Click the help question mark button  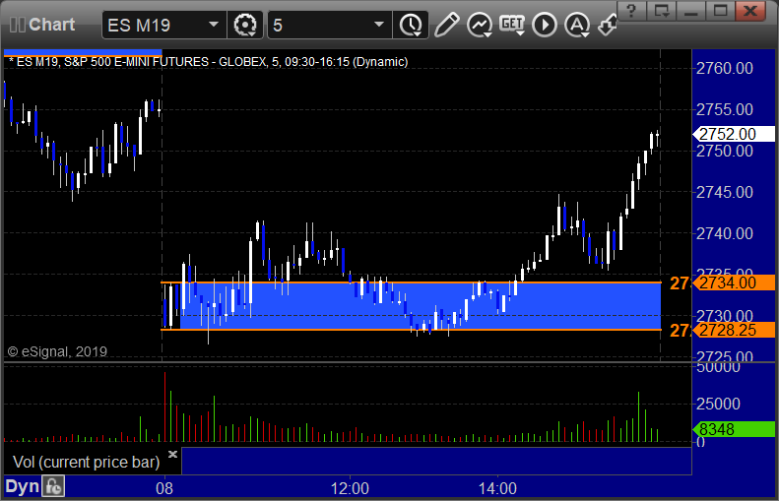[631, 11]
